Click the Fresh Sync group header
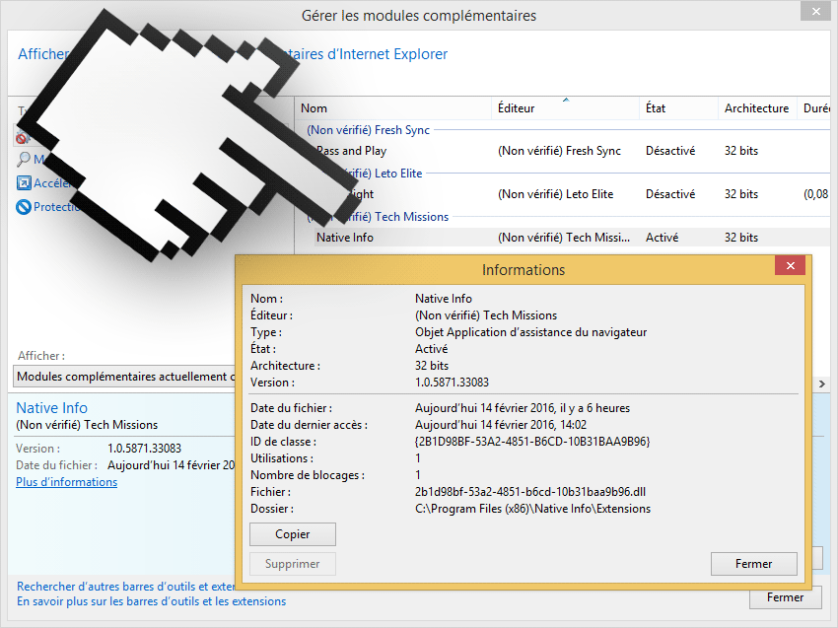The height and width of the screenshot is (628, 838). [x=369, y=130]
